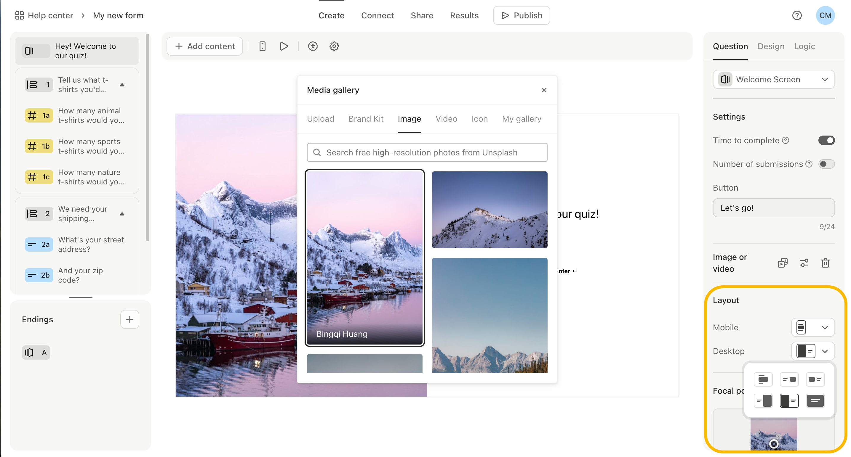Select question 1a number icon
This screenshot has width=851, height=457.
[39, 115]
